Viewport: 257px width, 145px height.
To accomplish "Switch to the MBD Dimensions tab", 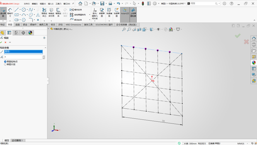I will [73, 25].
